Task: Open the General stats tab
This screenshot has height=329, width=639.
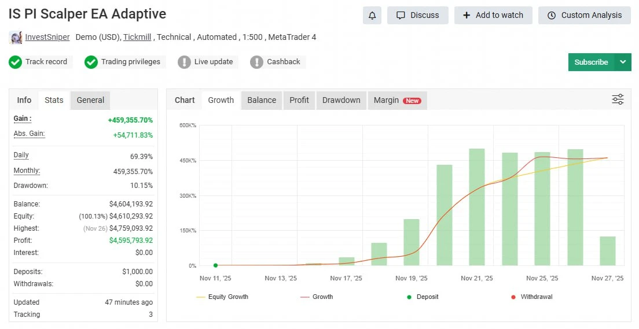Action: pyautogui.click(x=90, y=100)
